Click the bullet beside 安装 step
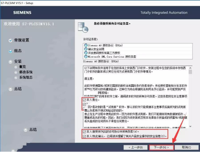 tap(10, 62)
